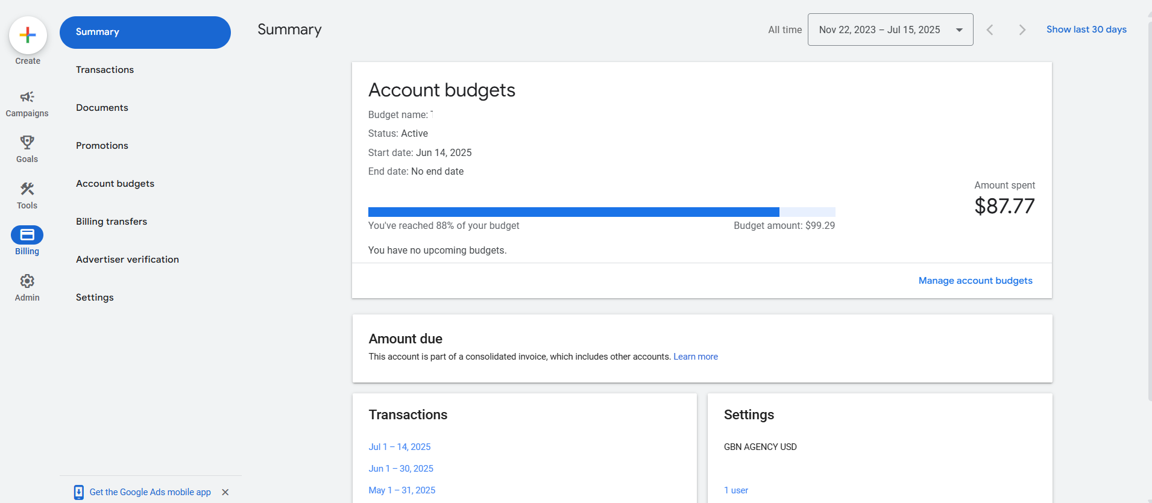Open Jul 1 – 14, 2025 transactions
The width and height of the screenshot is (1152, 503).
click(400, 447)
